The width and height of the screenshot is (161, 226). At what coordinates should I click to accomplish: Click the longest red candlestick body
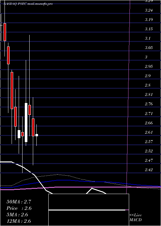[x=12, y=90]
